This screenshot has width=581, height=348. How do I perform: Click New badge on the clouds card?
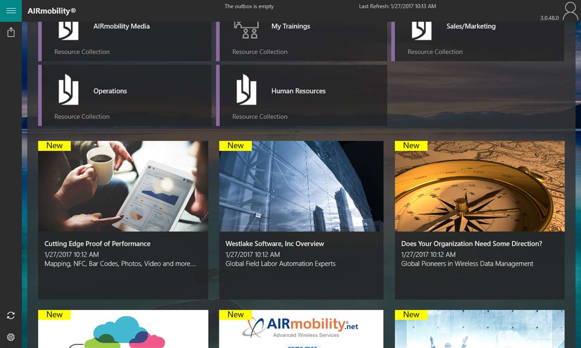pos(54,315)
